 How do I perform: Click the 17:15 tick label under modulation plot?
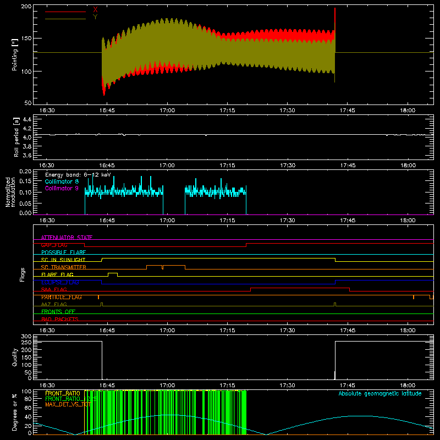tap(227, 221)
